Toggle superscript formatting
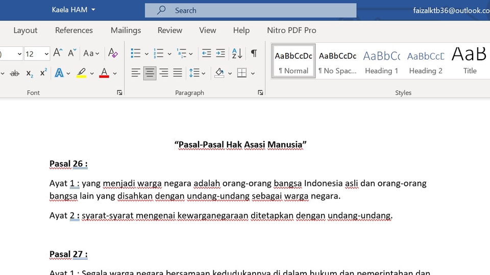Image resolution: width=490 pixels, height=275 pixels. point(43,73)
